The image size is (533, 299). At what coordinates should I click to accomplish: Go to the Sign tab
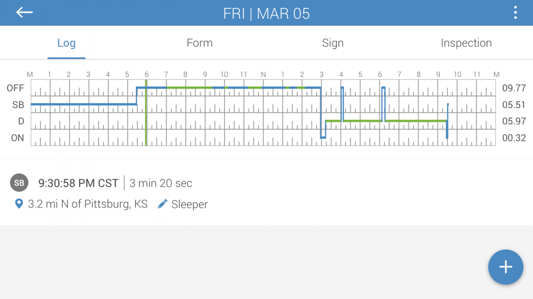(x=333, y=43)
